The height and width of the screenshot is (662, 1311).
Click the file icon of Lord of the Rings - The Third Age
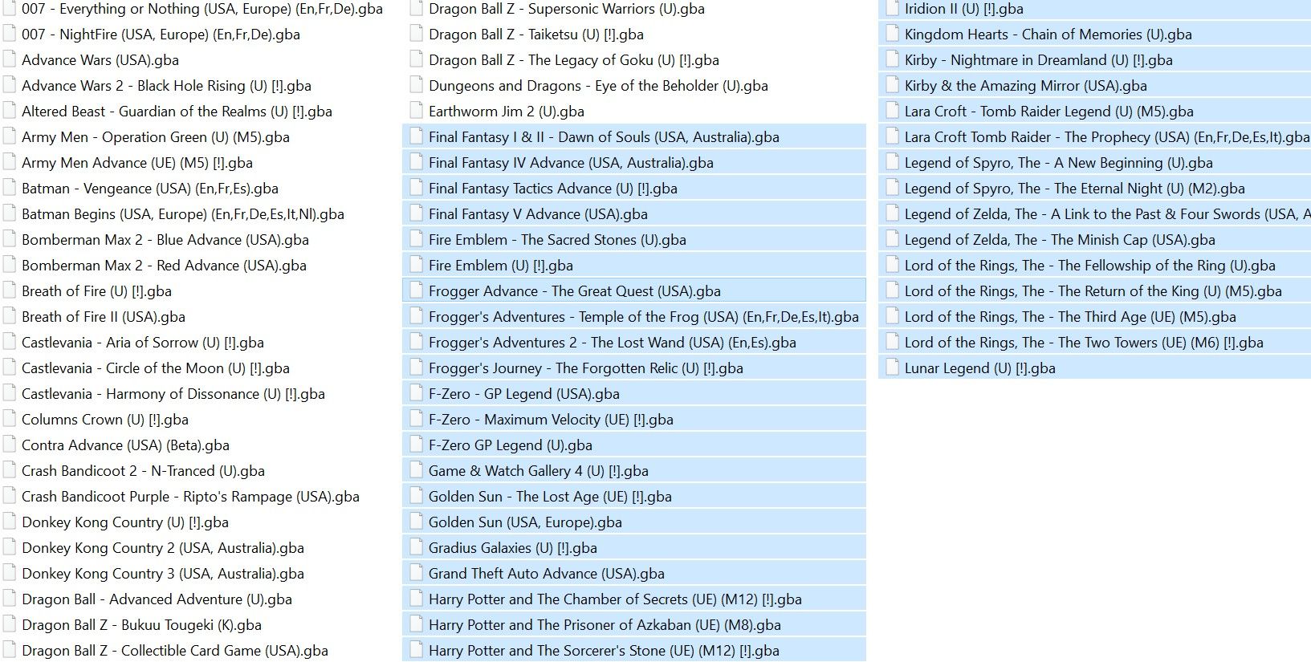pyautogui.click(x=892, y=316)
